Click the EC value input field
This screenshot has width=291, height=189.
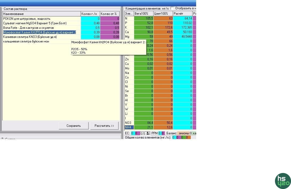(143, 133)
